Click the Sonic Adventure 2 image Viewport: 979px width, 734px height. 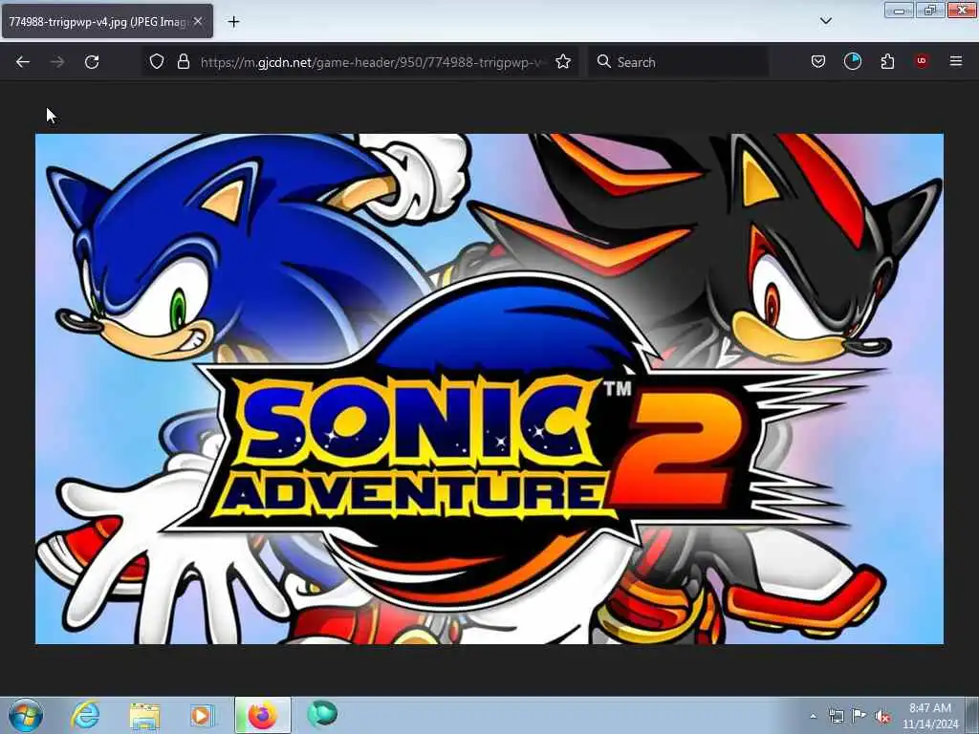coord(489,389)
